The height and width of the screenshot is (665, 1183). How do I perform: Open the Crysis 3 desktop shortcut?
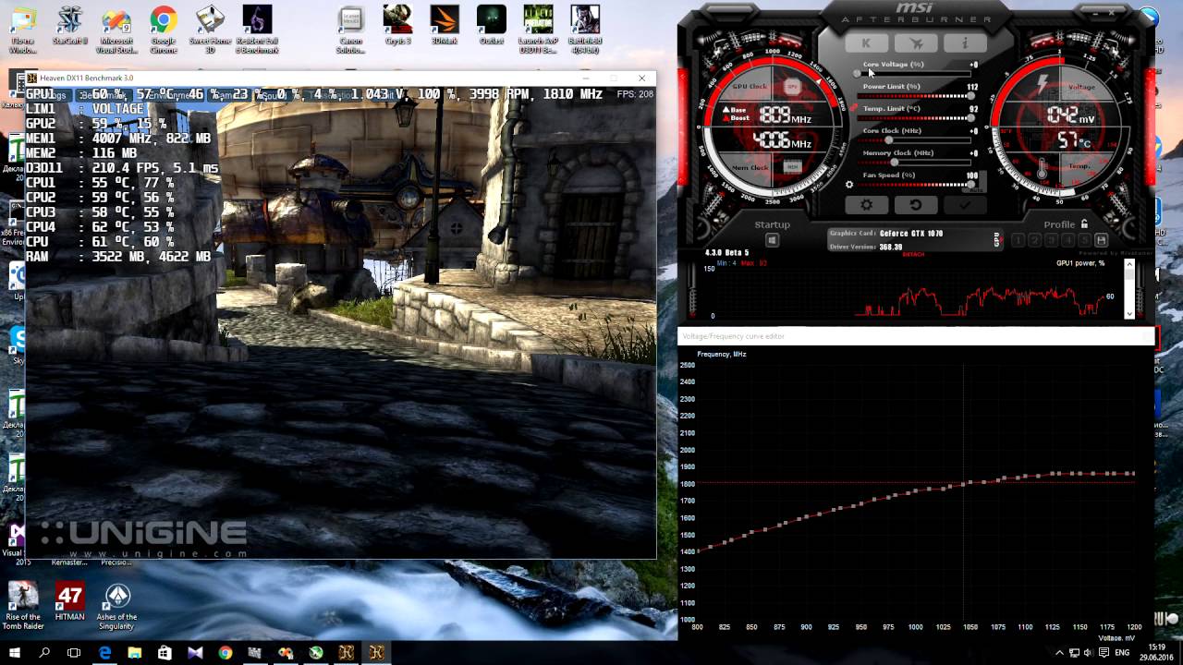(397, 26)
